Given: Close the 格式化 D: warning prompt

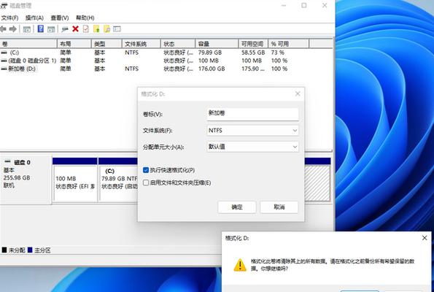Looking at the screenshot, I should coord(425,238).
